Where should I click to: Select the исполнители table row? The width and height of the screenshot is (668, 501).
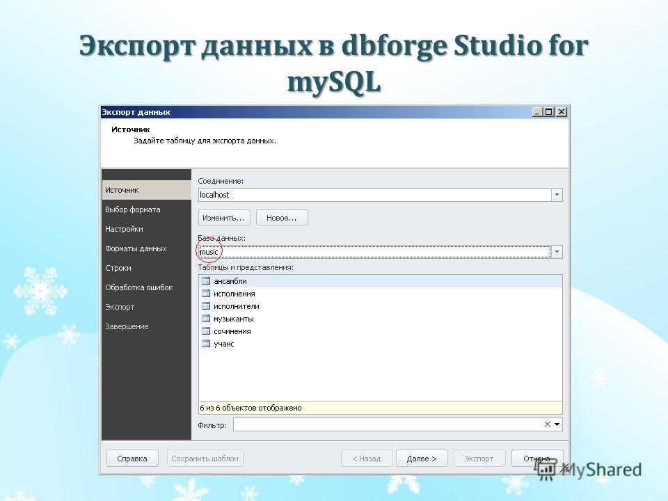pos(381,306)
